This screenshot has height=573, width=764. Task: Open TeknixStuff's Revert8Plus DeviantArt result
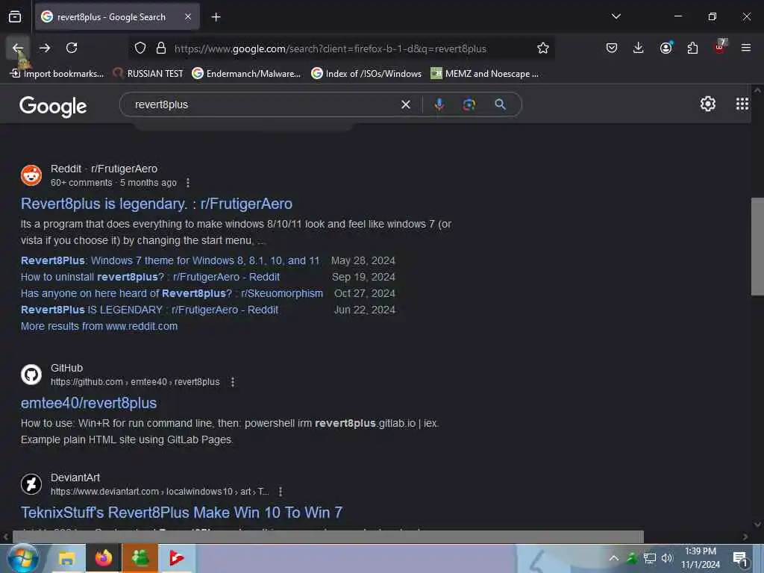pos(181,513)
